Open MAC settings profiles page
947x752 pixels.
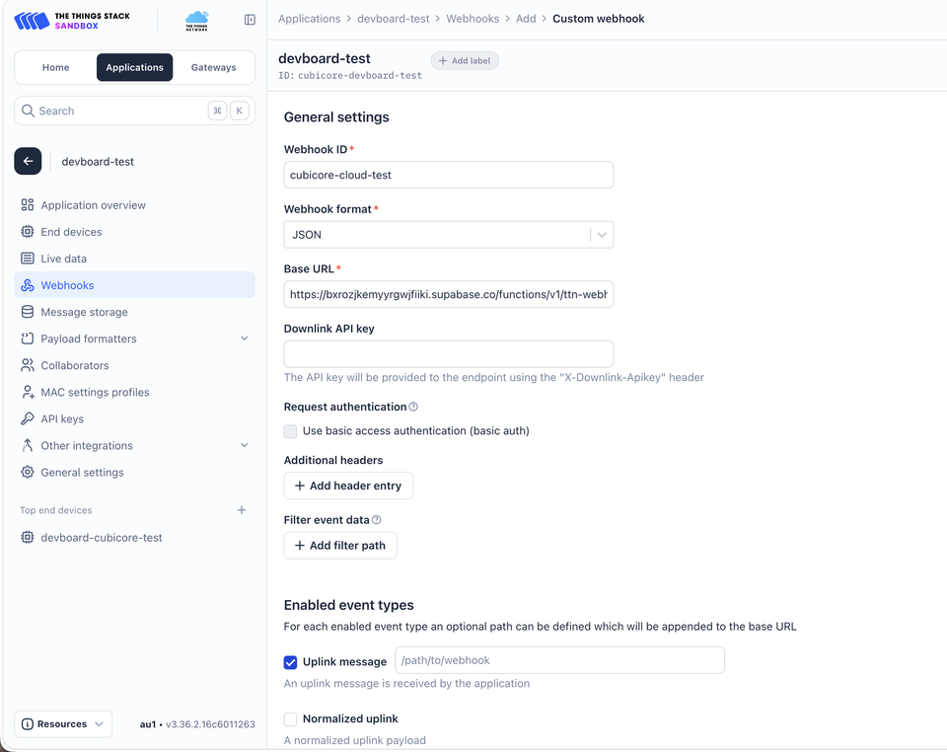pos(135,392)
